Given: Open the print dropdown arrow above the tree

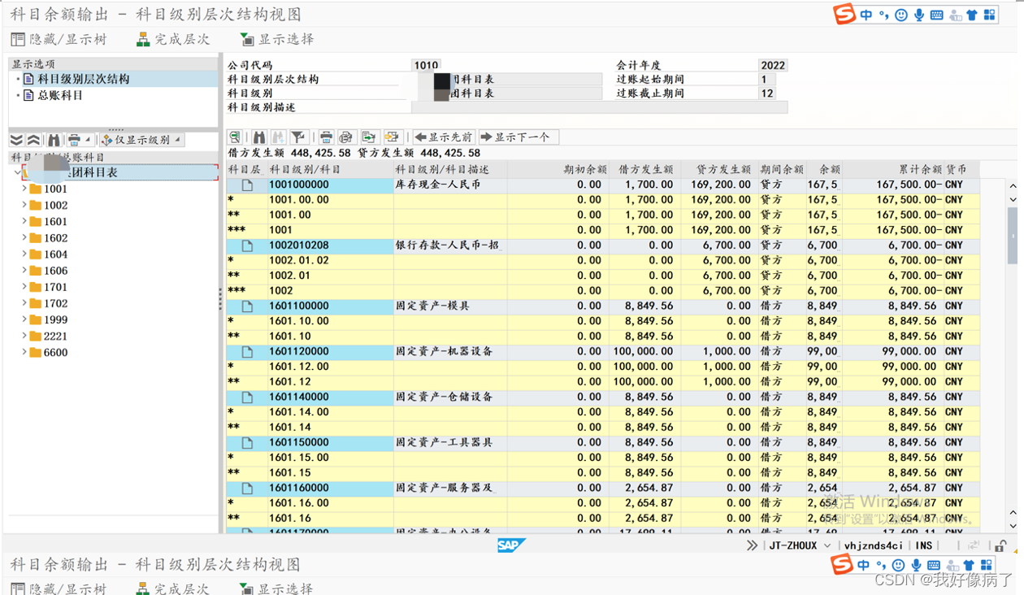Looking at the screenshot, I should click(x=88, y=140).
